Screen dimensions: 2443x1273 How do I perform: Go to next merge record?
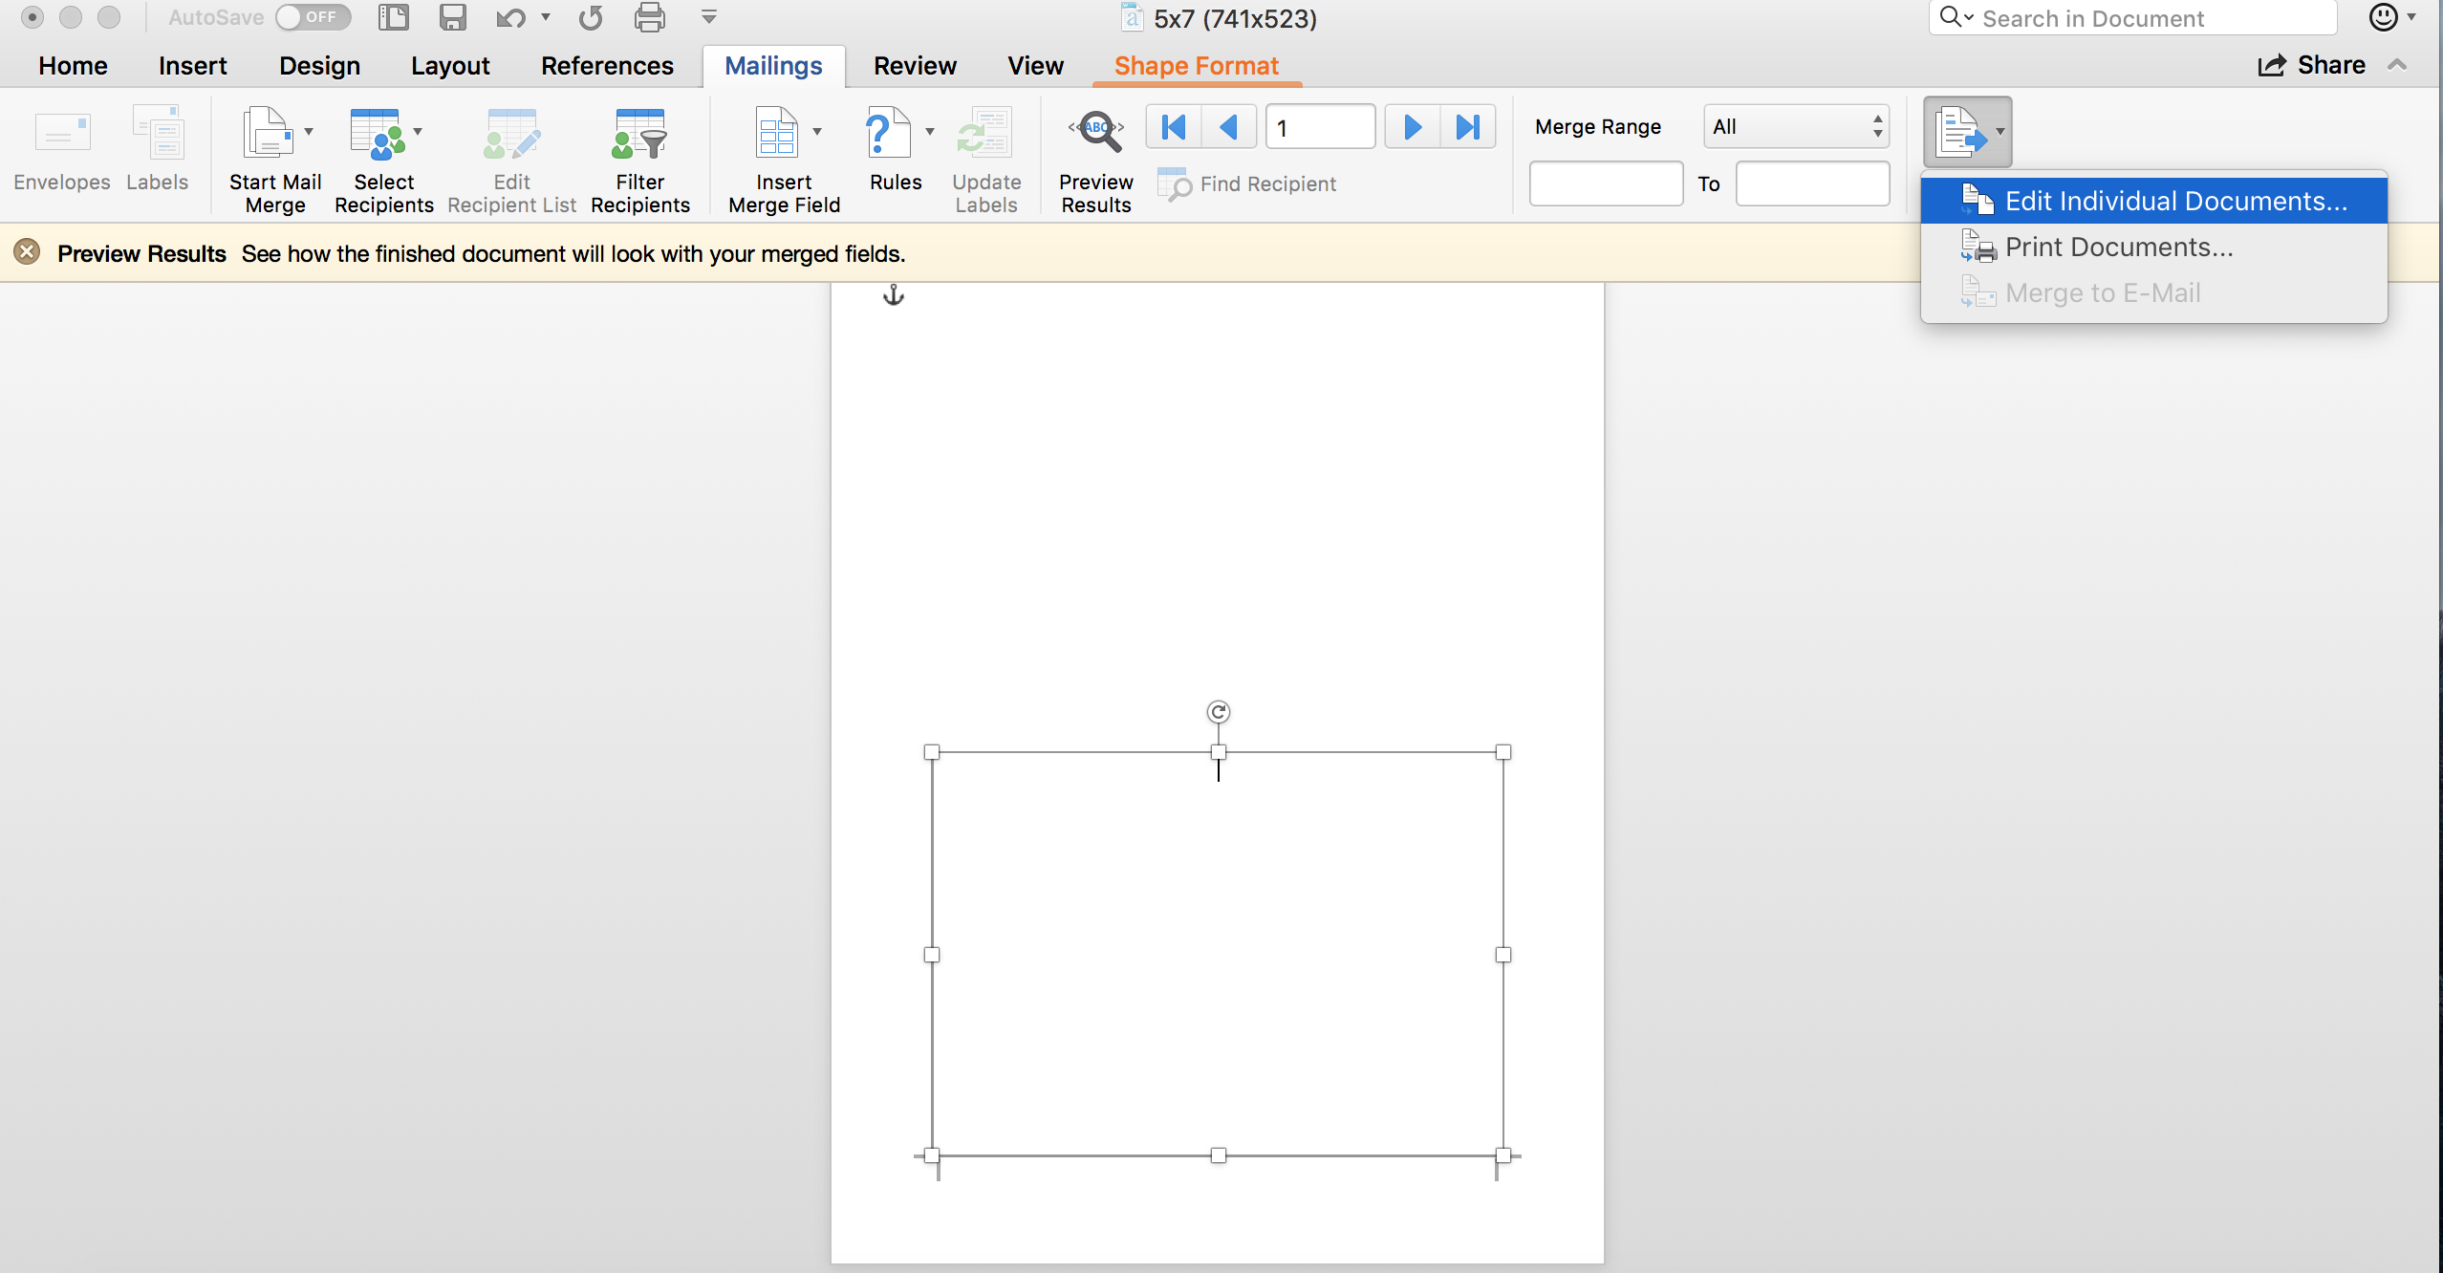[x=1412, y=126]
